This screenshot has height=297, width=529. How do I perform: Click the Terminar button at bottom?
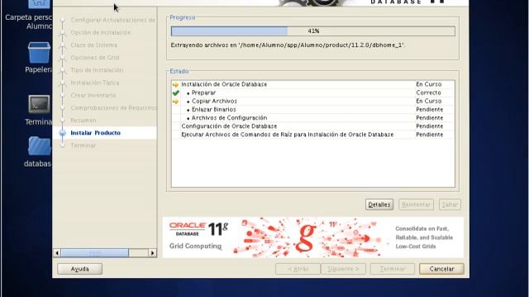[393, 269]
